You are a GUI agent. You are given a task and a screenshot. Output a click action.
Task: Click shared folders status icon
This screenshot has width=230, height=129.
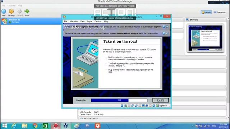click(x=140, y=106)
